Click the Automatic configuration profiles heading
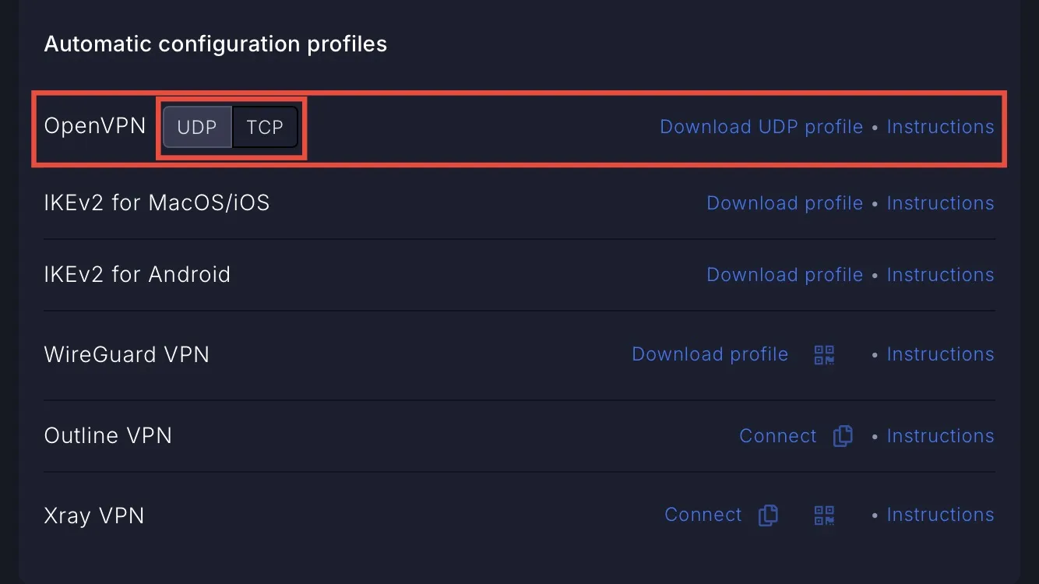 coord(216,44)
